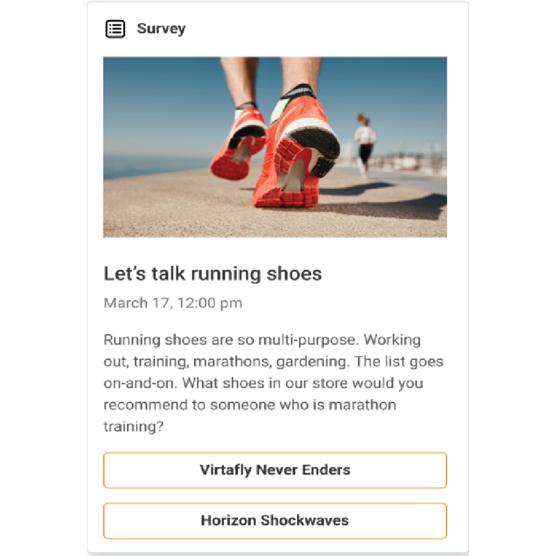This screenshot has height=556, width=556.
Task: Tap the word Virtafly in first answer
Action: pyautogui.click(x=225, y=470)
